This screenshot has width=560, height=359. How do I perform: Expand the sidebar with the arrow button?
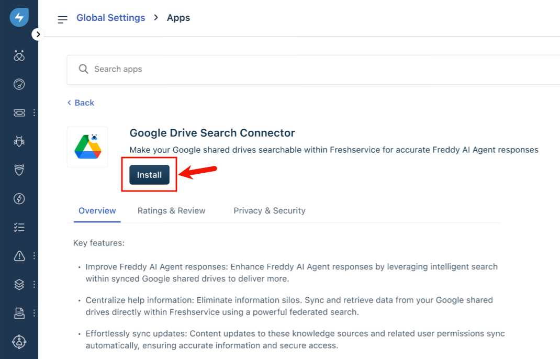point(38,35)
